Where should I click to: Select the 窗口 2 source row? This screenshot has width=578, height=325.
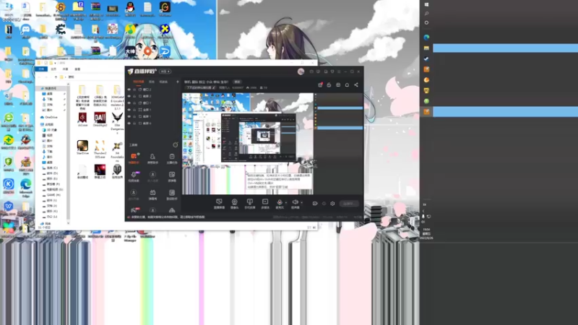pos(153,90)
